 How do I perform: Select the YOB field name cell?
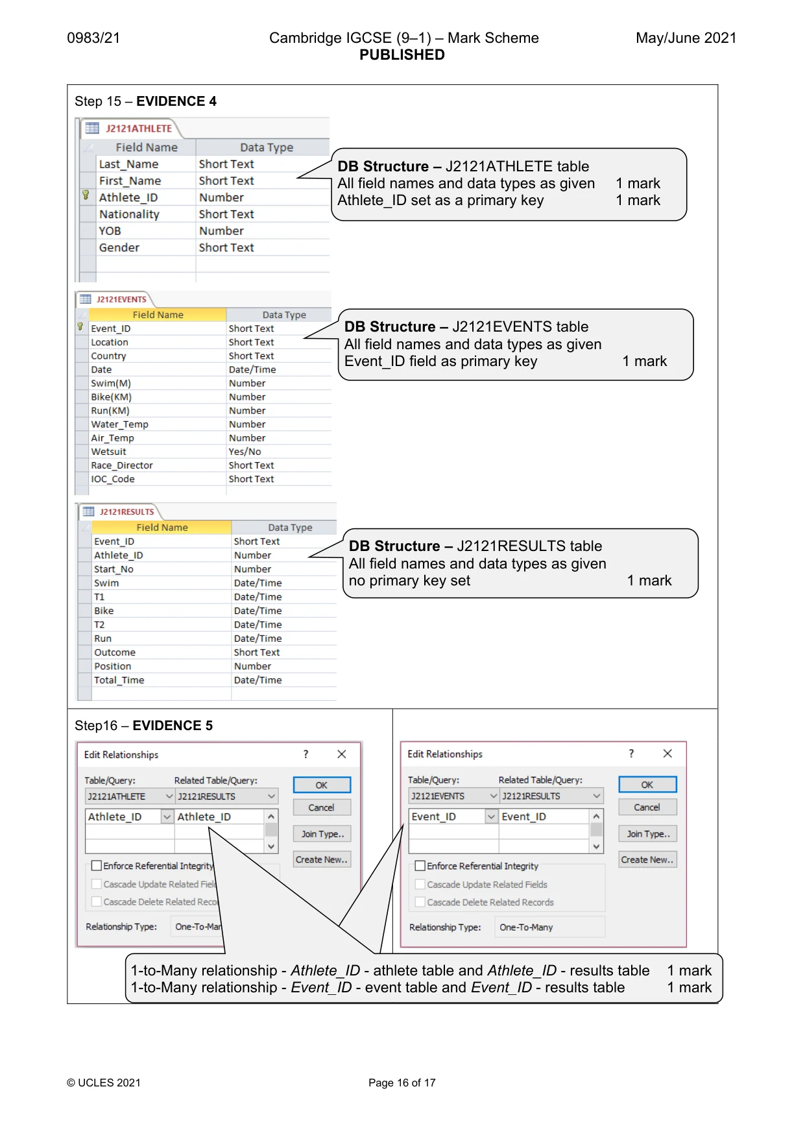[146, 231]
